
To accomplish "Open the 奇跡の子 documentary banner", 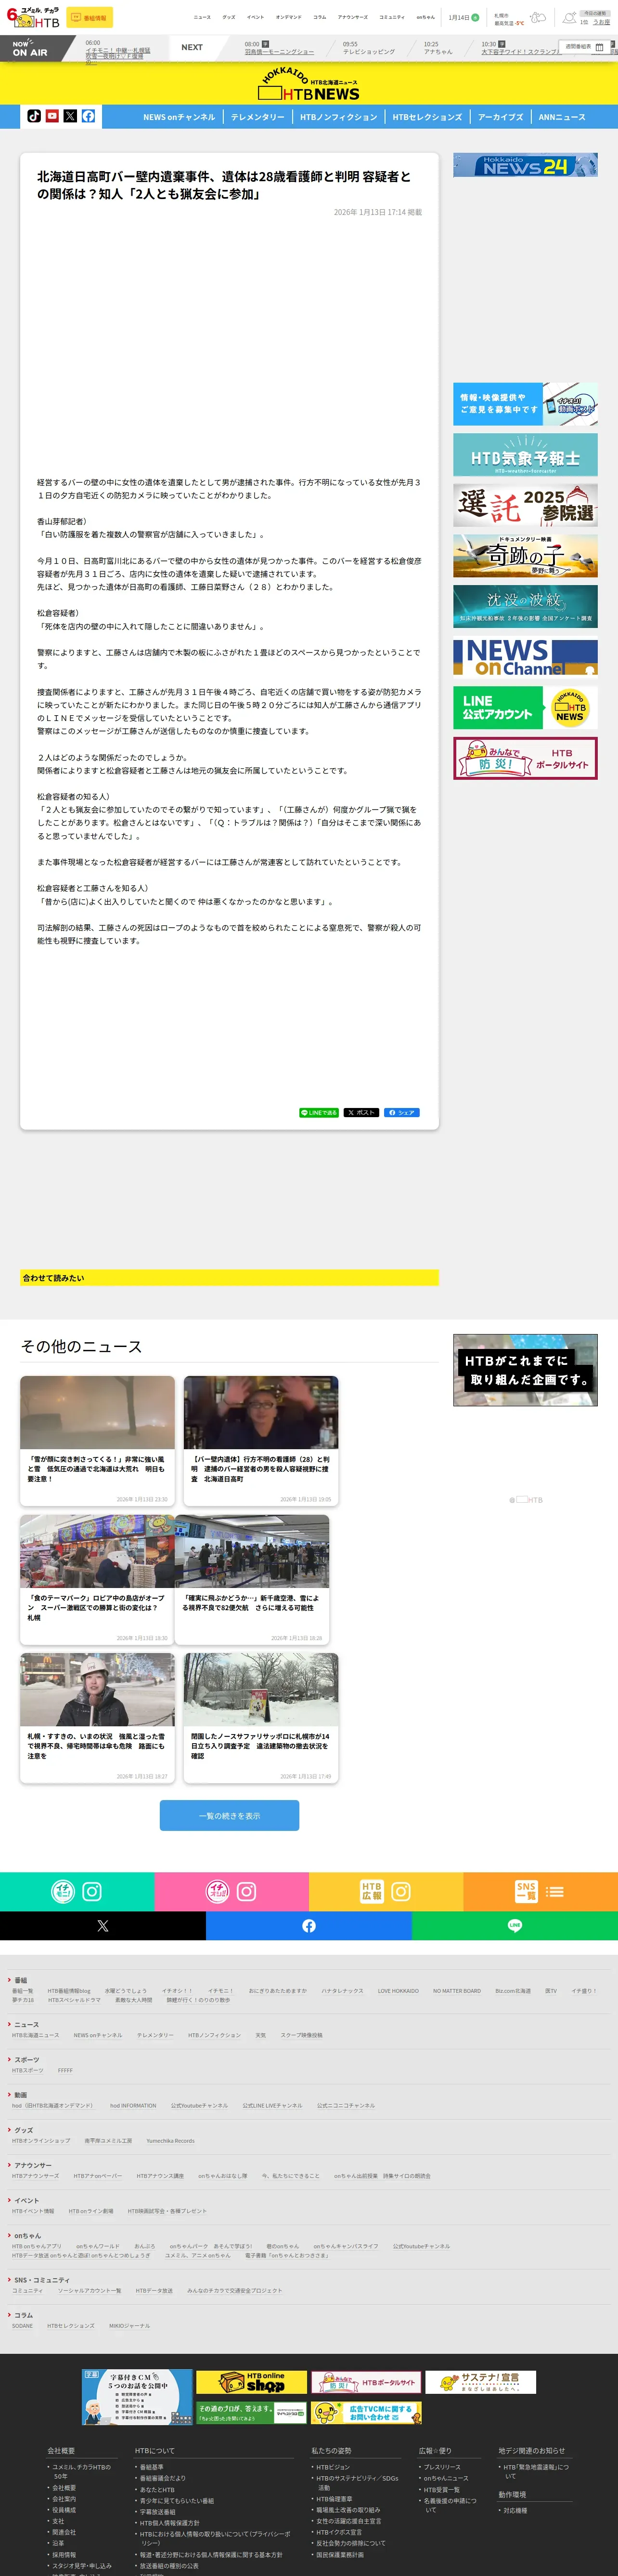I will point(525,556).
